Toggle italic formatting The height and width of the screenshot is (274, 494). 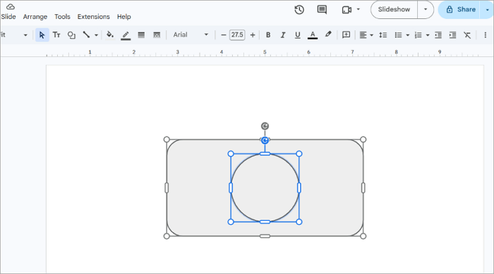(x=283, y=35)
